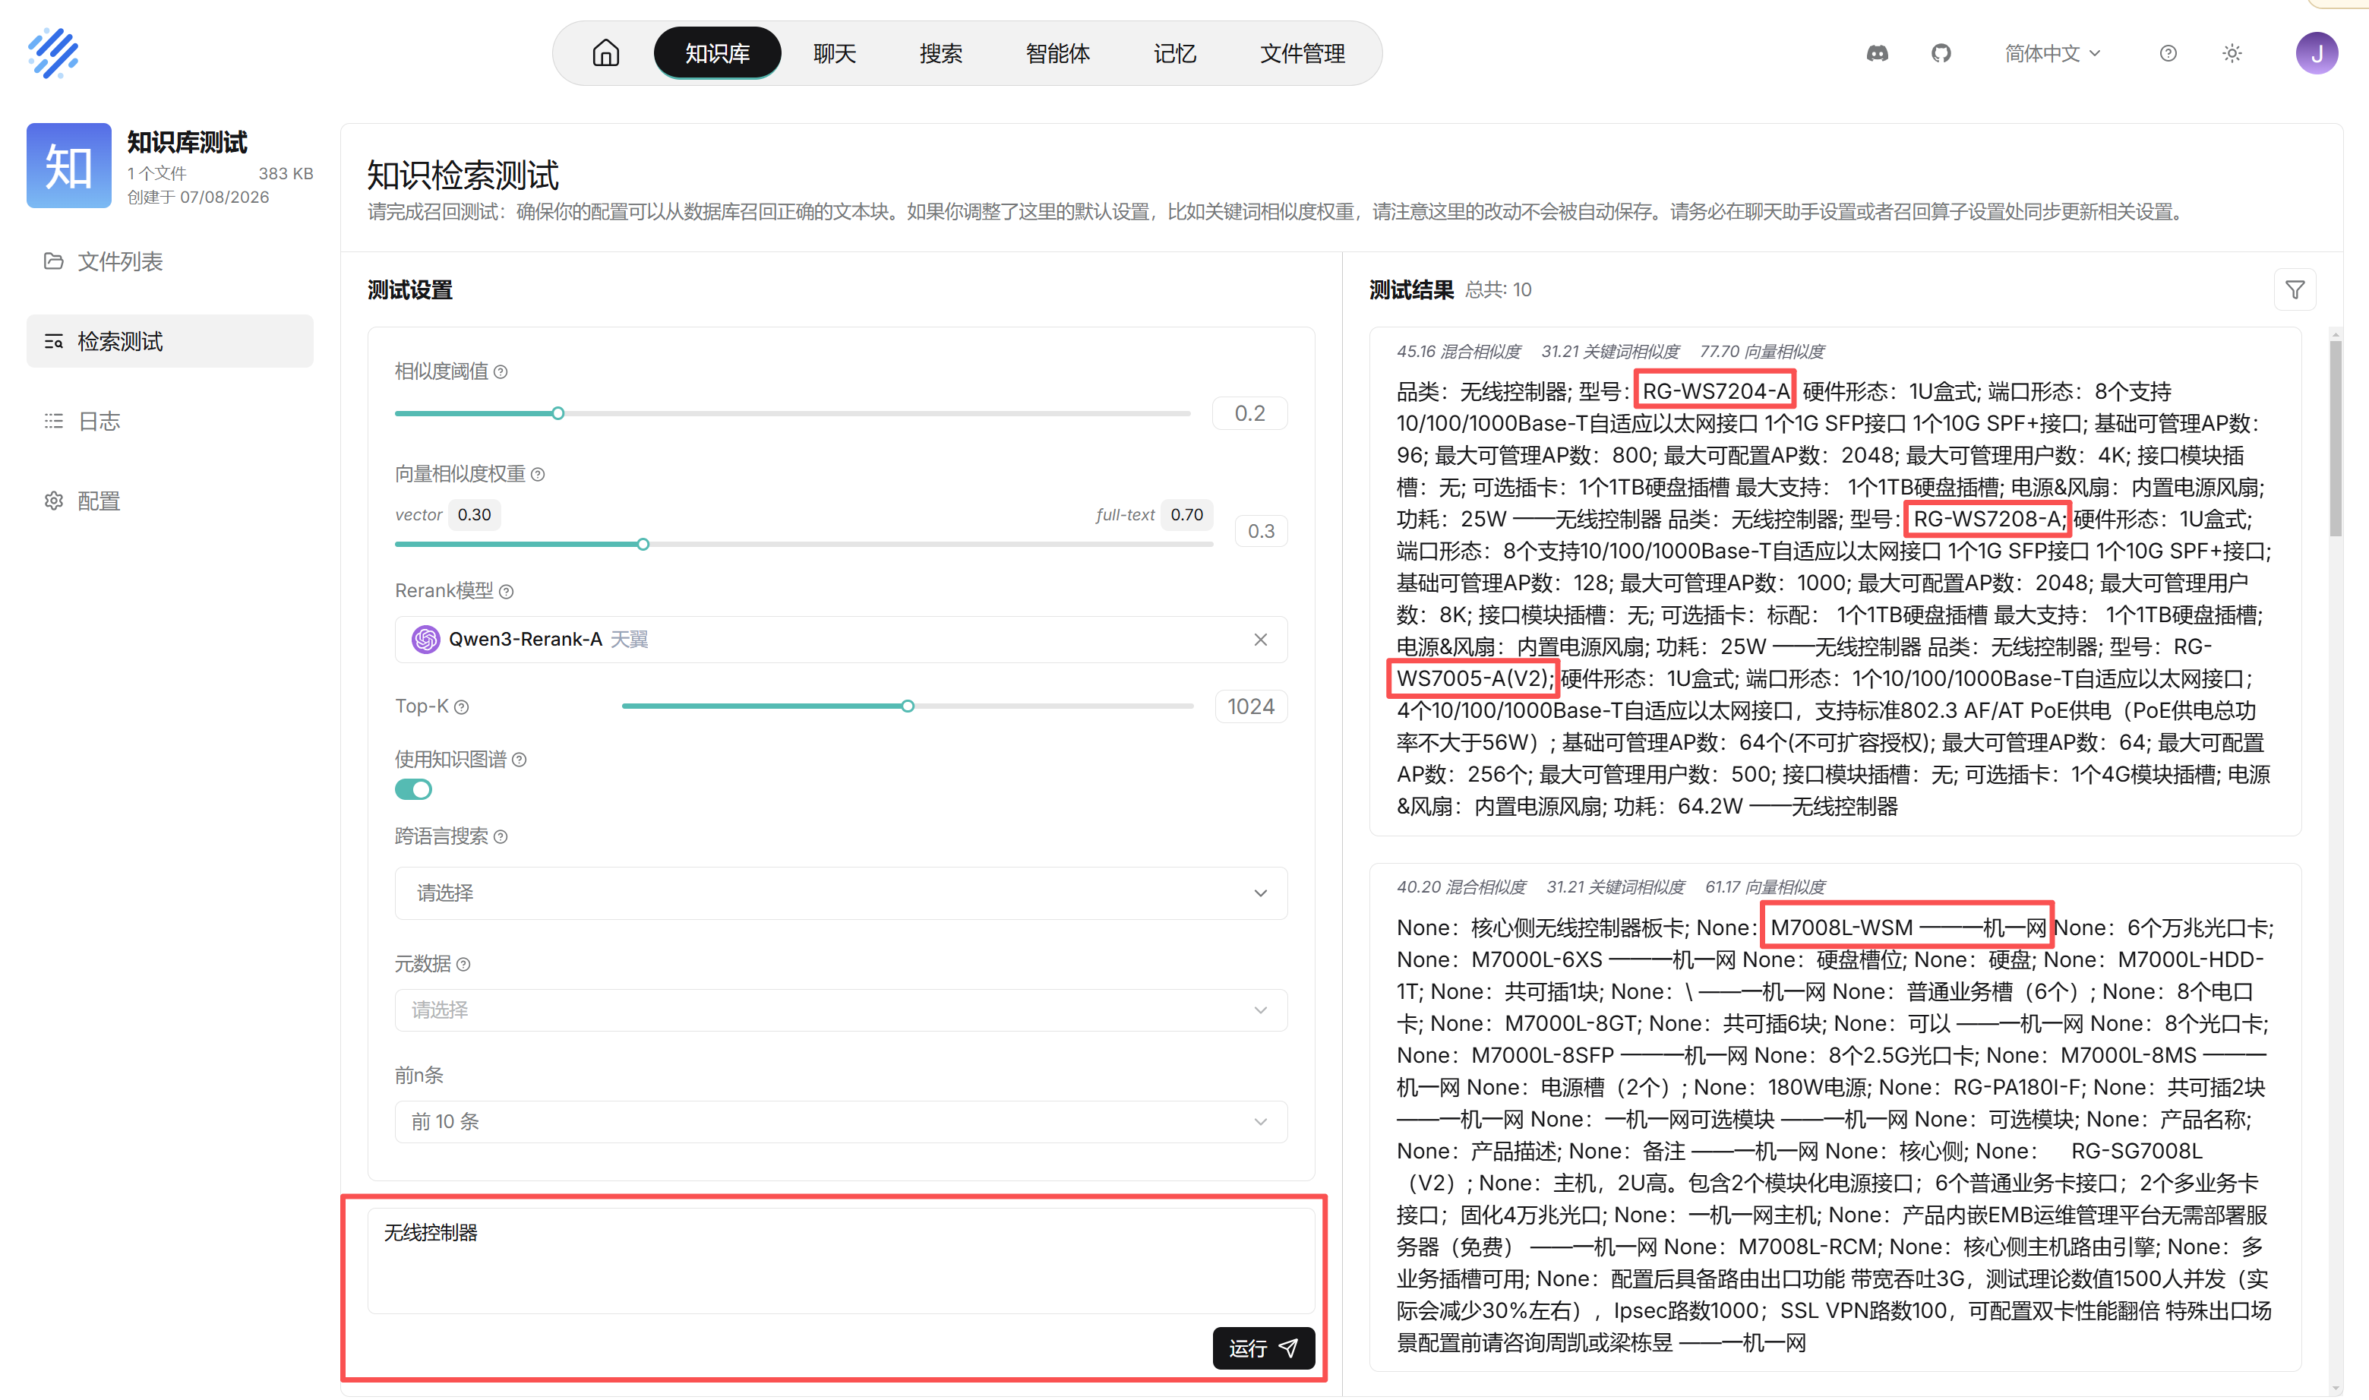Toggle the 使用知识图谱 switch off
This screenshot has width=2369, height=1400.
(413, 789)
